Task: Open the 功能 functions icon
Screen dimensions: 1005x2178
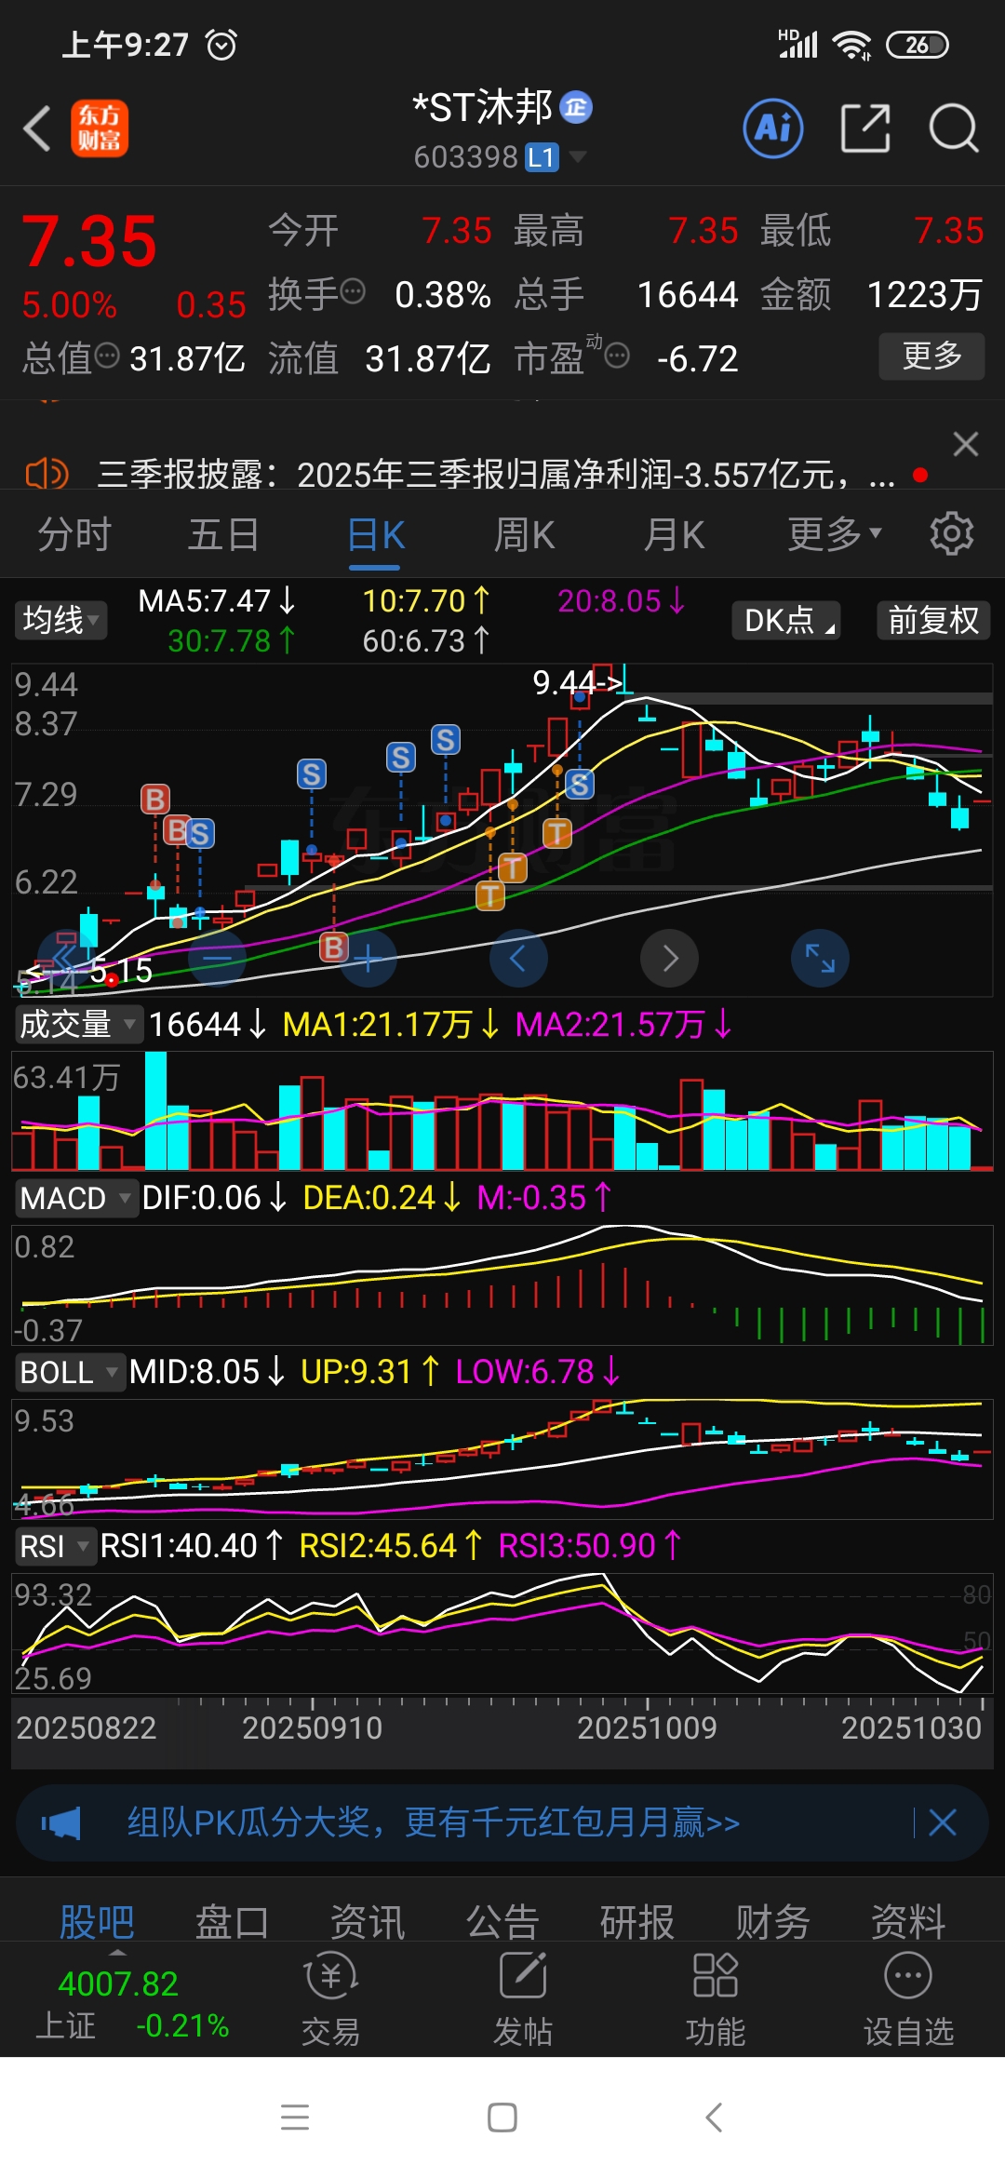Action: (716, 1998)
